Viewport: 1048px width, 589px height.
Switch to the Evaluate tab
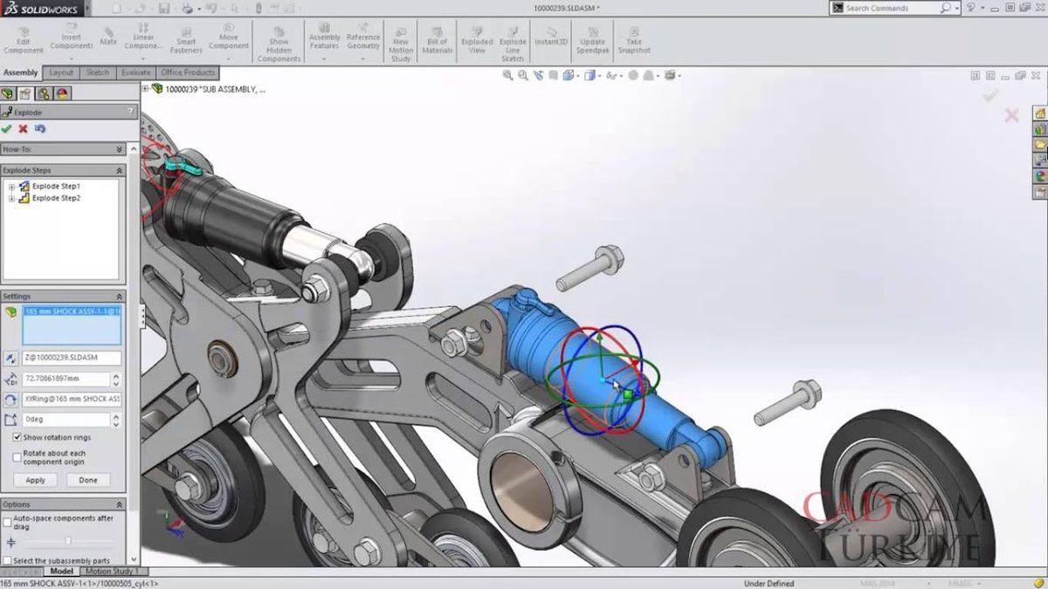coord(134,72)
